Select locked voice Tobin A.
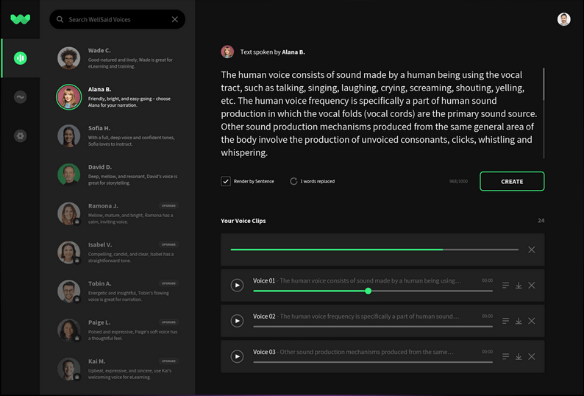584x396 pixels. pyautogui.click(x=118, y=291)
